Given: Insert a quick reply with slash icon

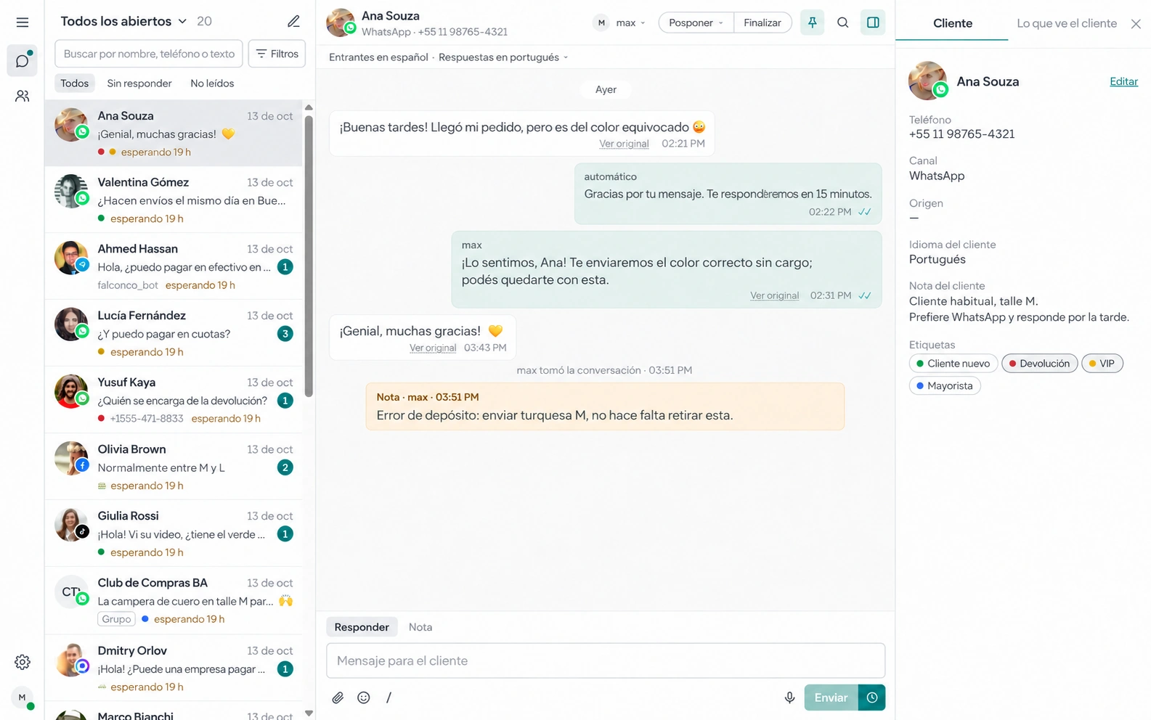Looking at the screenshot, I should coord(389,697).
